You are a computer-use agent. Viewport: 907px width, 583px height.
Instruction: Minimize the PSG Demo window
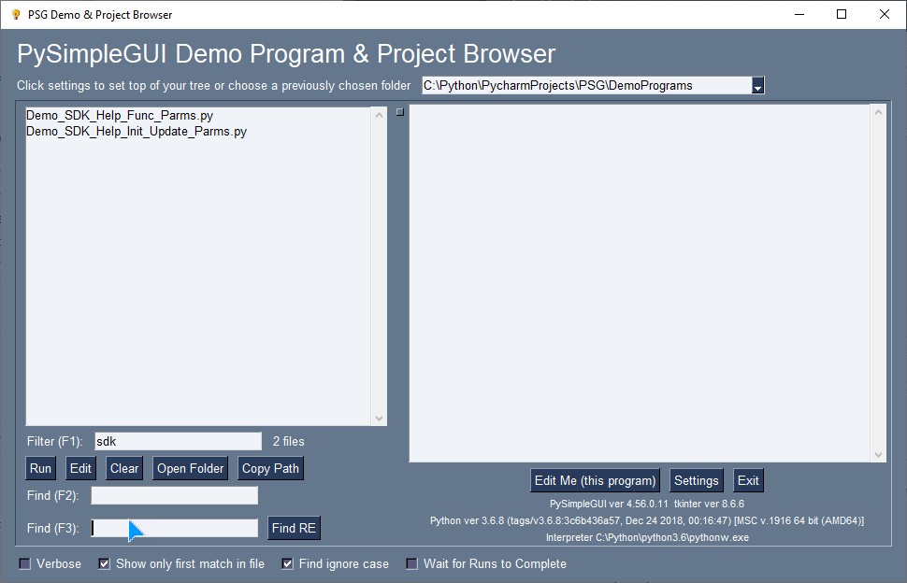(x=799, y=14)
